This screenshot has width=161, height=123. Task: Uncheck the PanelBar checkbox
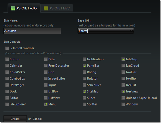click(85, 66)
